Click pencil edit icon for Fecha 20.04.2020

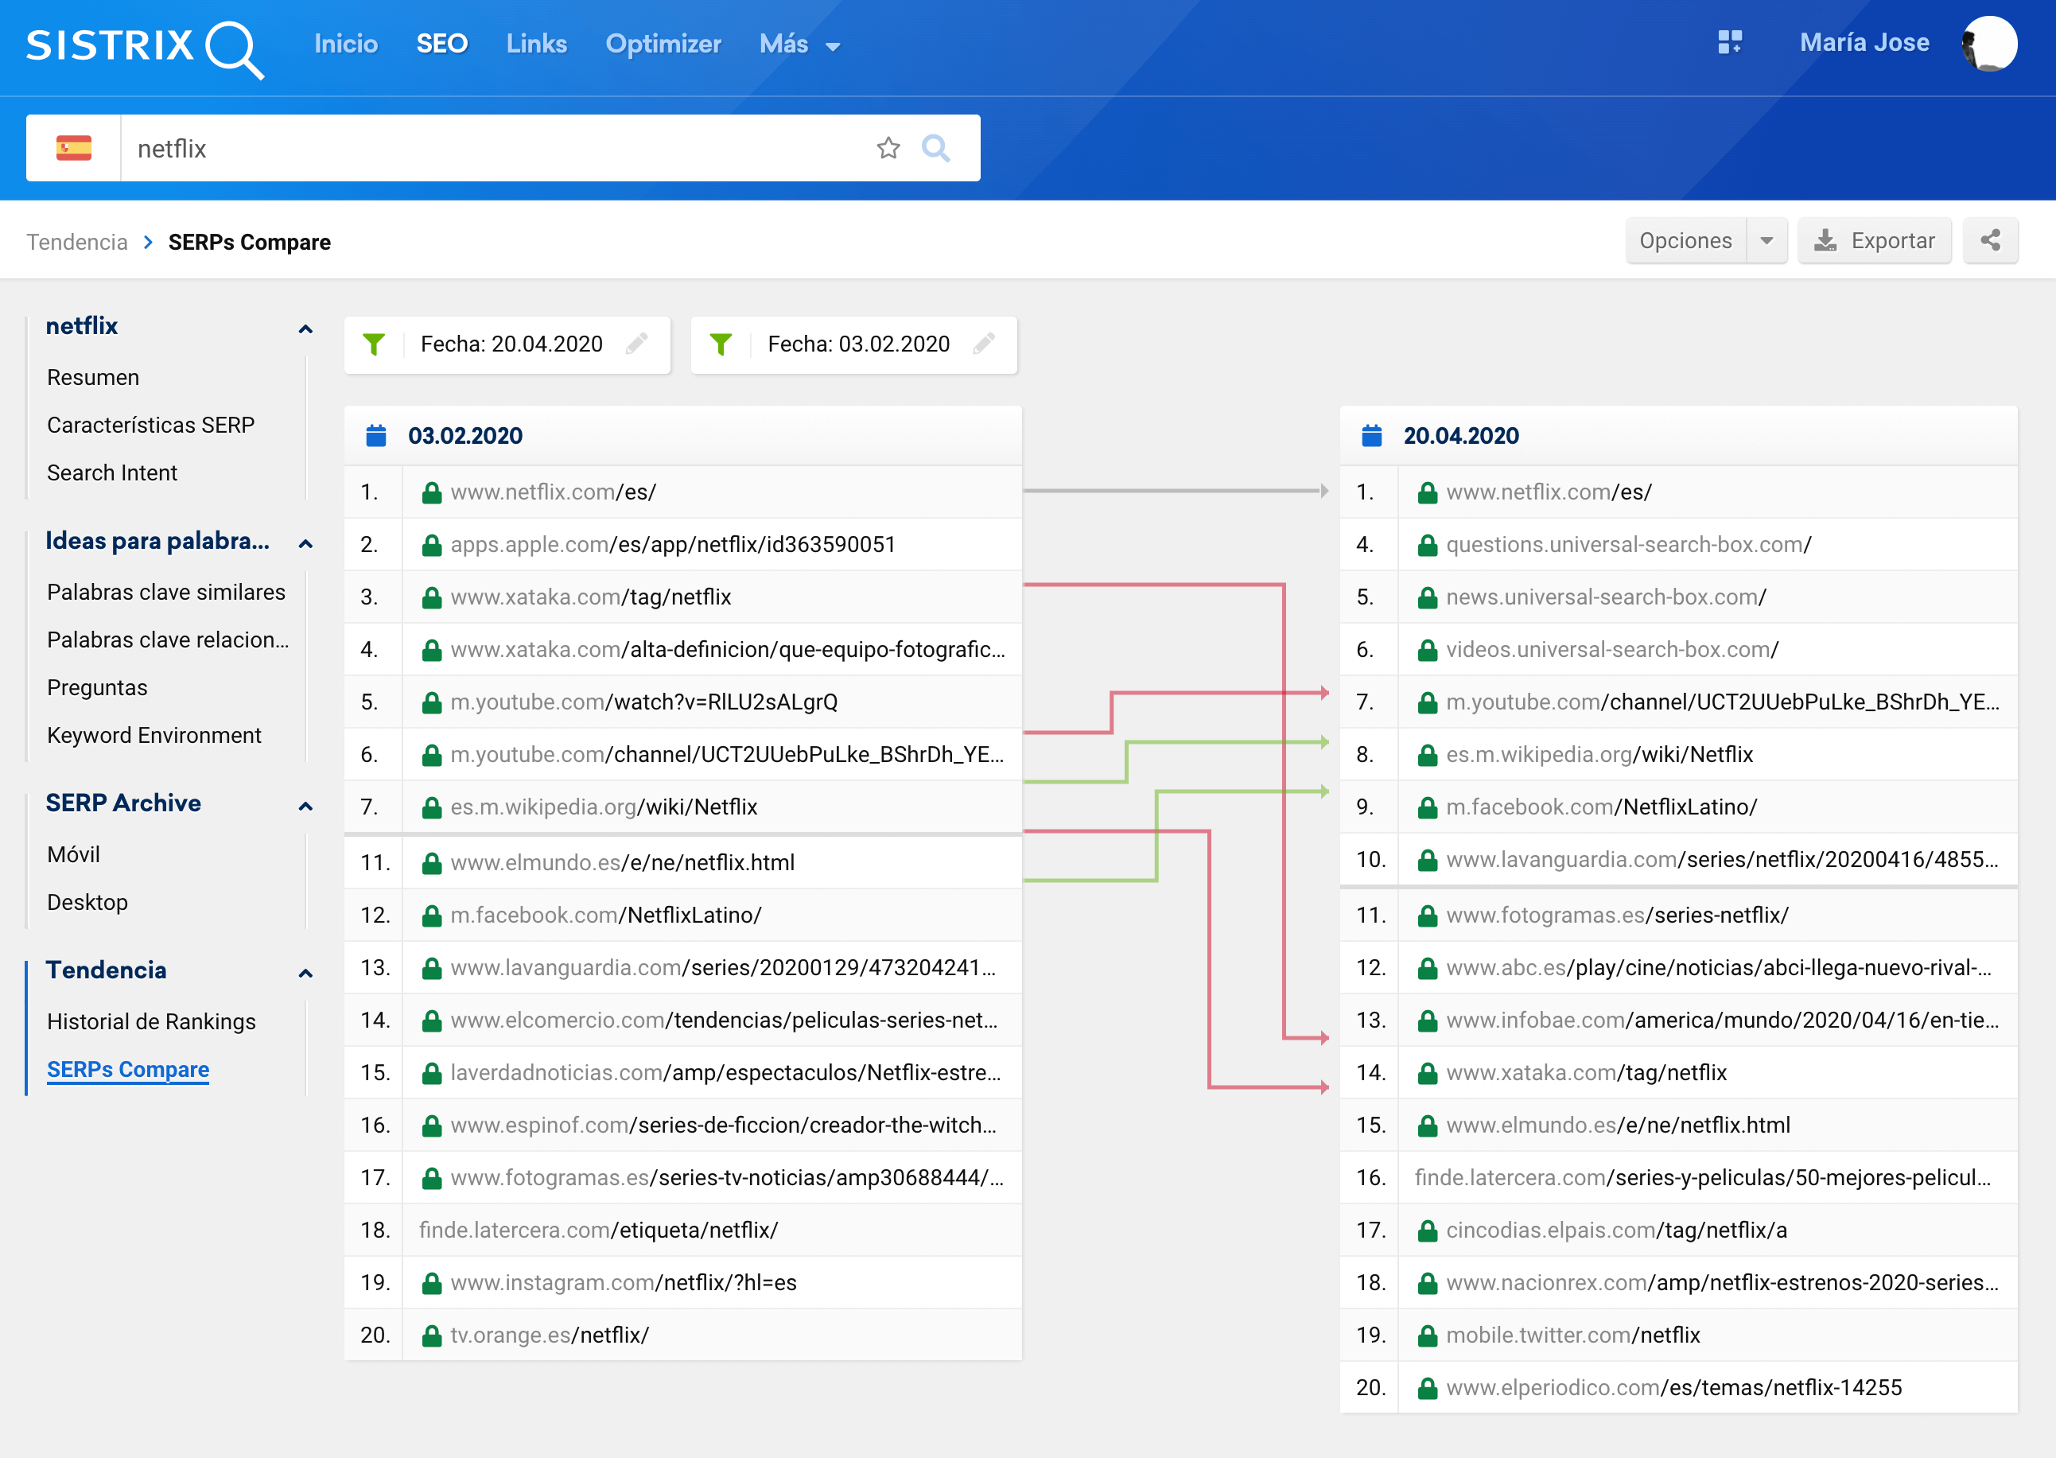pyautogui.click(x=636, y=344)
